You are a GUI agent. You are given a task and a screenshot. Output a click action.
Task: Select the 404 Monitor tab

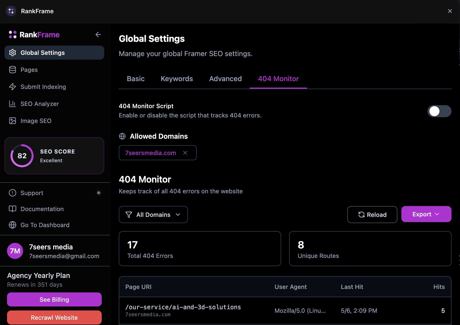coord(278,79)
